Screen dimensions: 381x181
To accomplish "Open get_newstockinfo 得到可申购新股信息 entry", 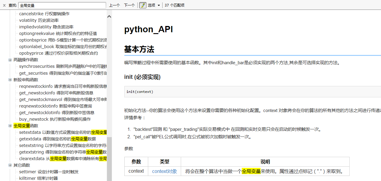I will pos(56,93).
